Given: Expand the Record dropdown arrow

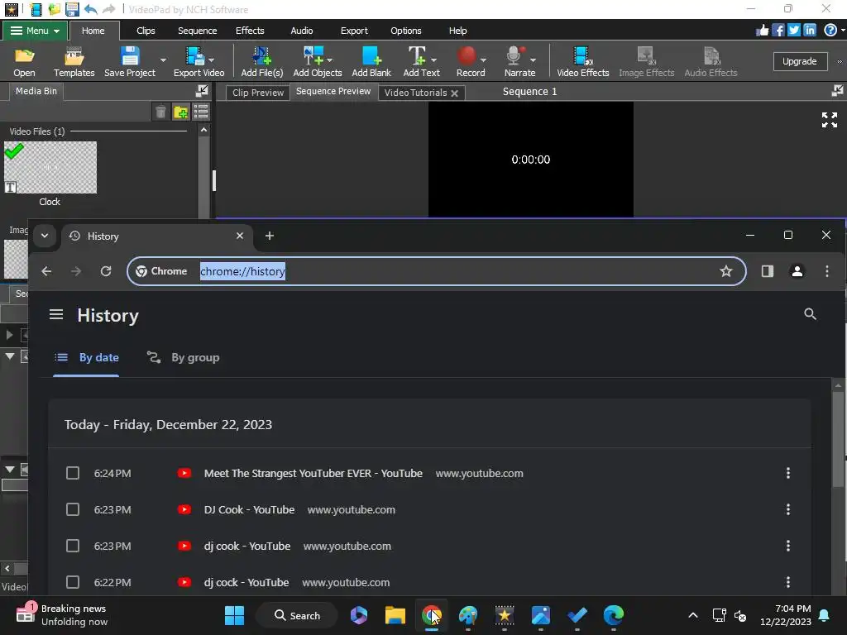Looking at the screenshot, I should [483, 60].
